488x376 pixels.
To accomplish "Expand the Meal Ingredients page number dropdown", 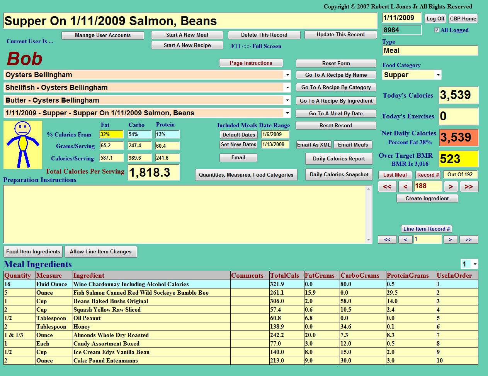I will click(474, 264).
